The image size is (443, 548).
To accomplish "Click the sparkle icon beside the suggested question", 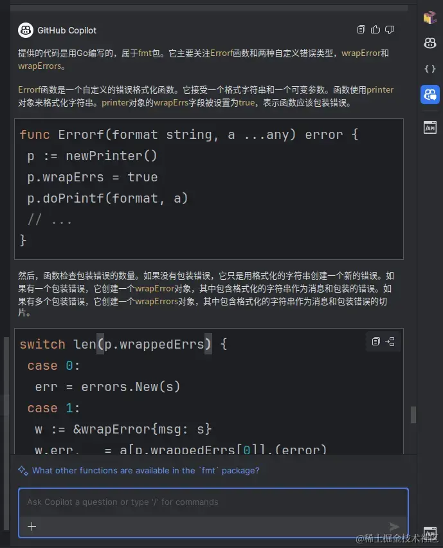I will click(x=23, y=470).
